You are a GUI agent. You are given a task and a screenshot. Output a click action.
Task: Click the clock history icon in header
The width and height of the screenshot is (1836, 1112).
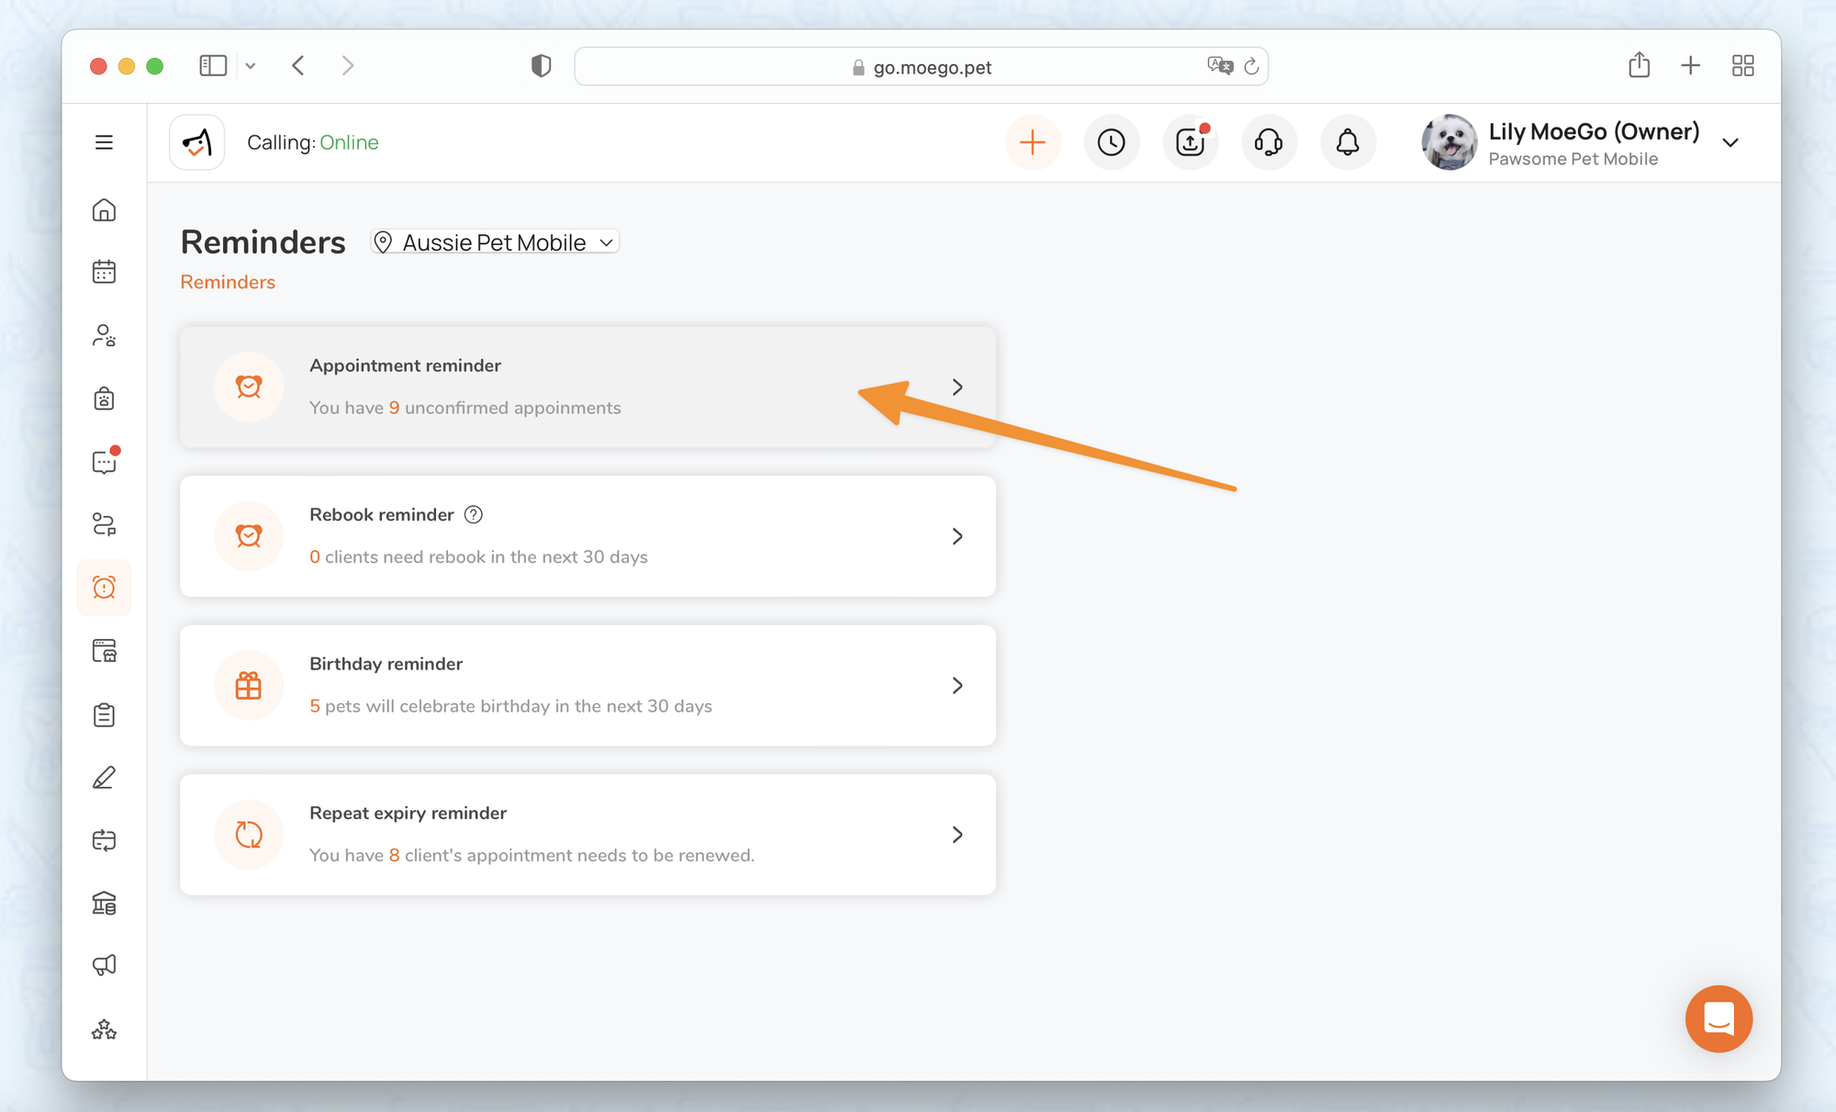1112,142
